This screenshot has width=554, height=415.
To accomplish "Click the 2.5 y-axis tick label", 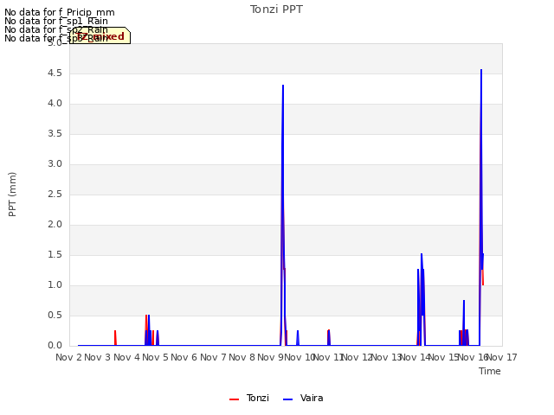I will [55, 194].
